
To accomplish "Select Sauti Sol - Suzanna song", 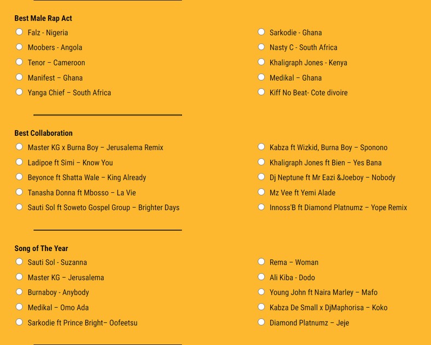I will tap(19, 261).
